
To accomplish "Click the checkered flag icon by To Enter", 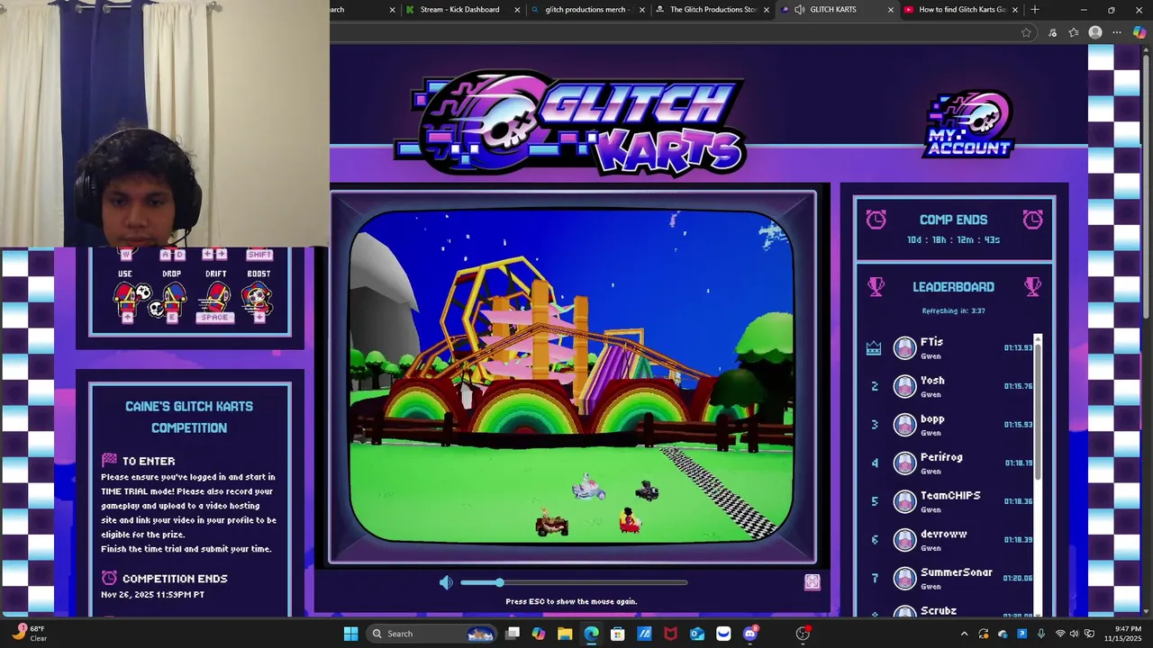I will (109, 460).
